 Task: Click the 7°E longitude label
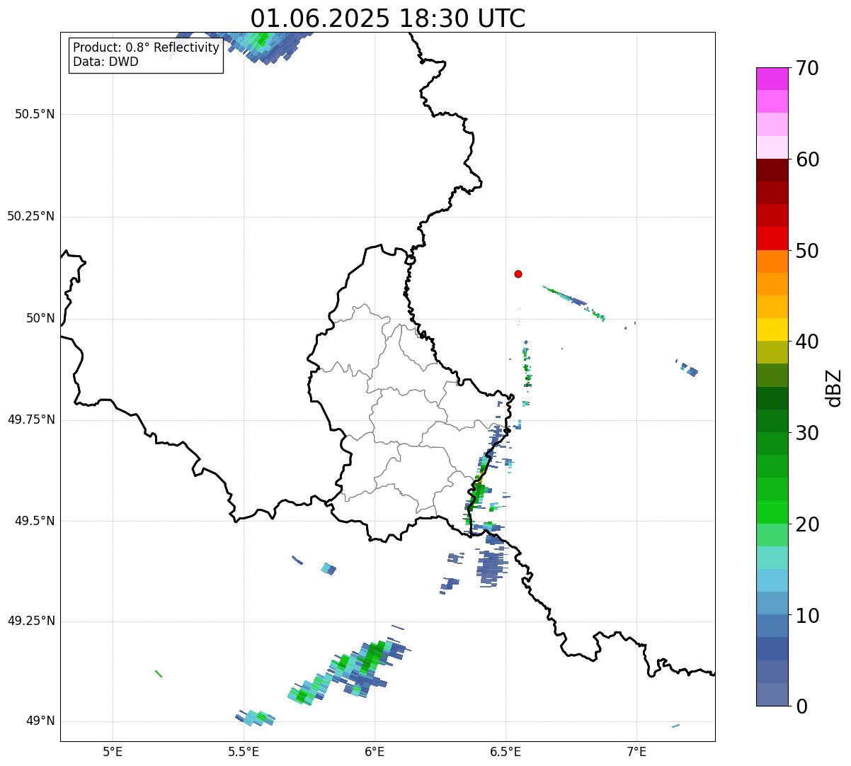click(x=636, y=751)
